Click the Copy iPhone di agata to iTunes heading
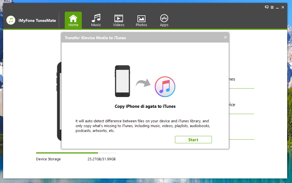 coord(145,106)
